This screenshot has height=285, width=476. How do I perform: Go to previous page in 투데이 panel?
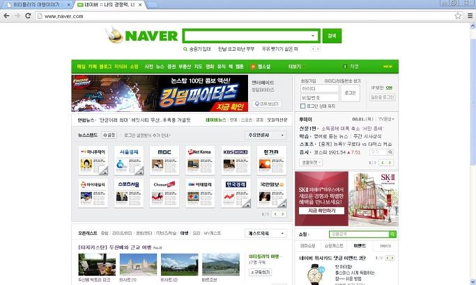383,163
